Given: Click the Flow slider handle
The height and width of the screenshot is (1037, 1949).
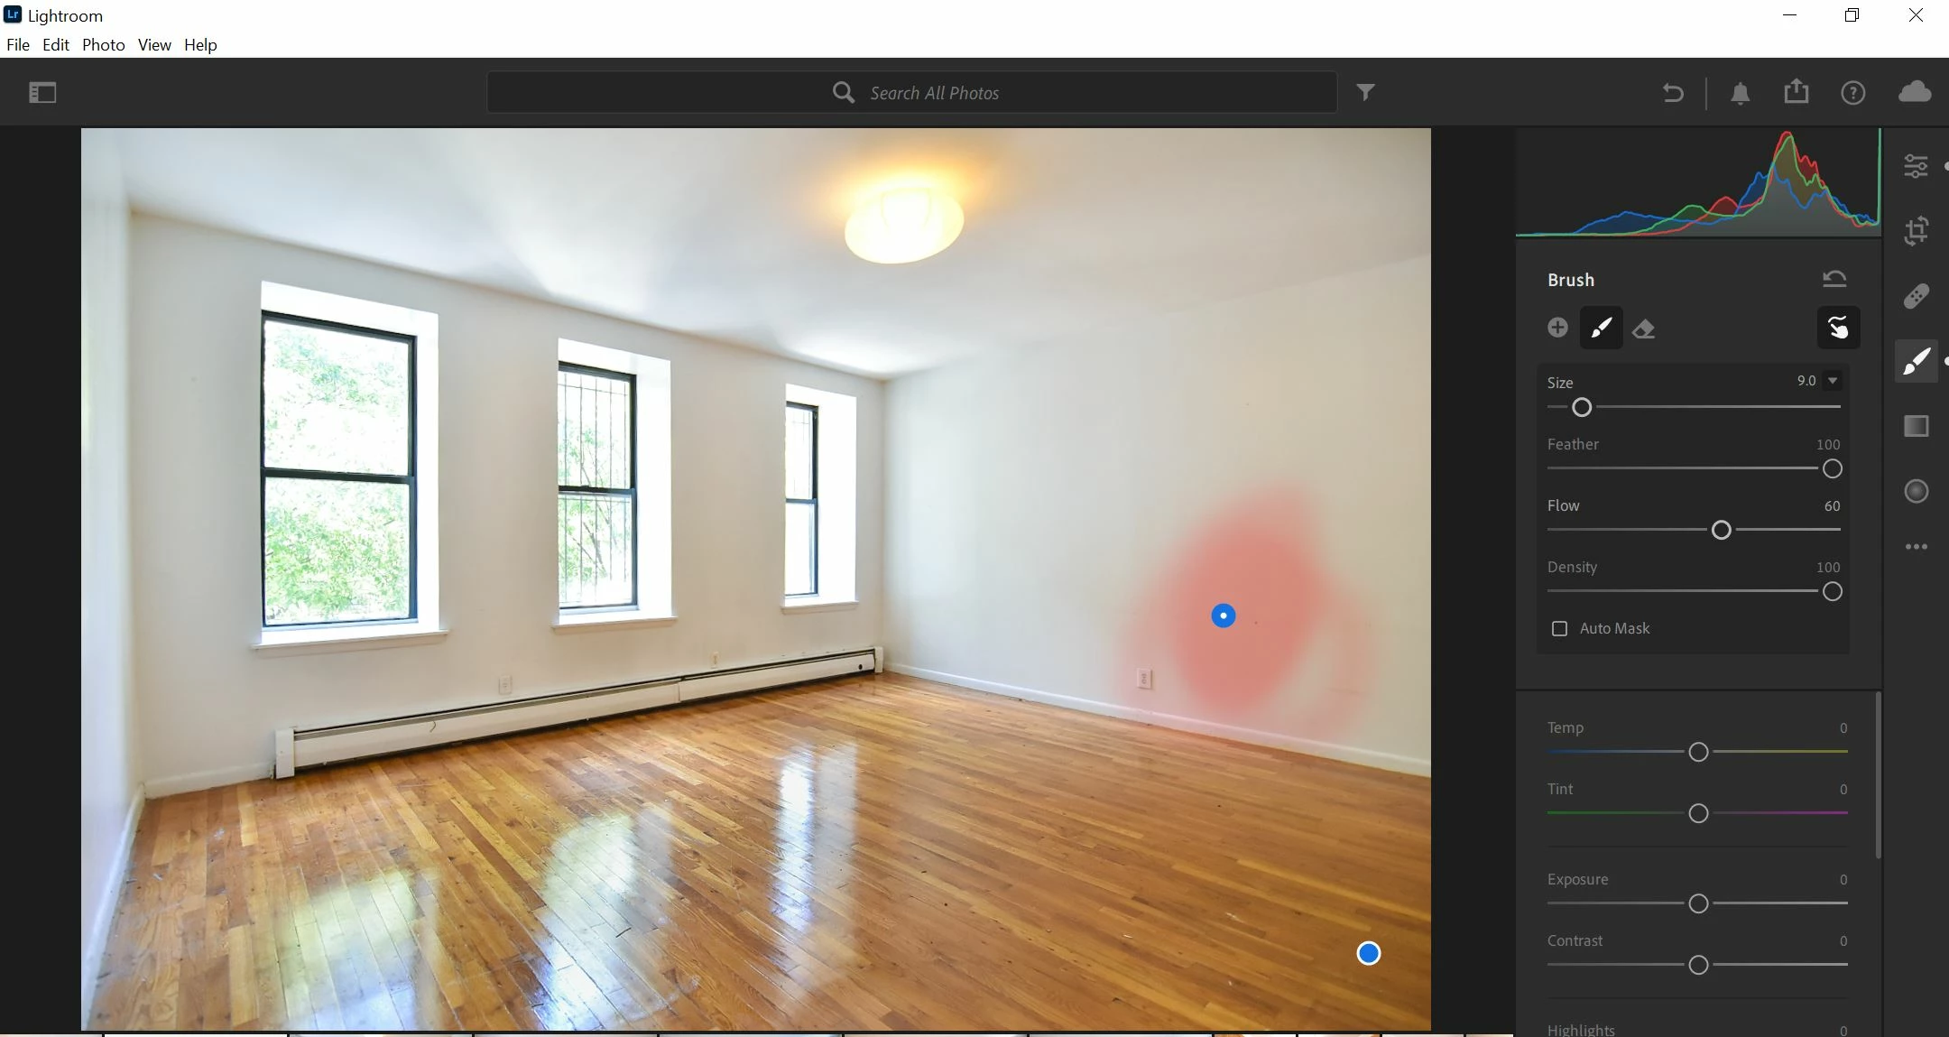Looking at the screenshot, I should pos(1721,531).
